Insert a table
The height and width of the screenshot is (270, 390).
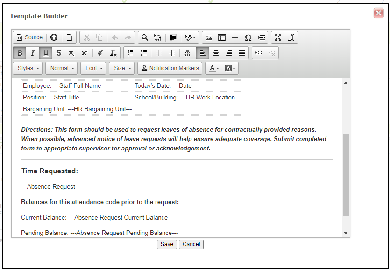(222, 37)
